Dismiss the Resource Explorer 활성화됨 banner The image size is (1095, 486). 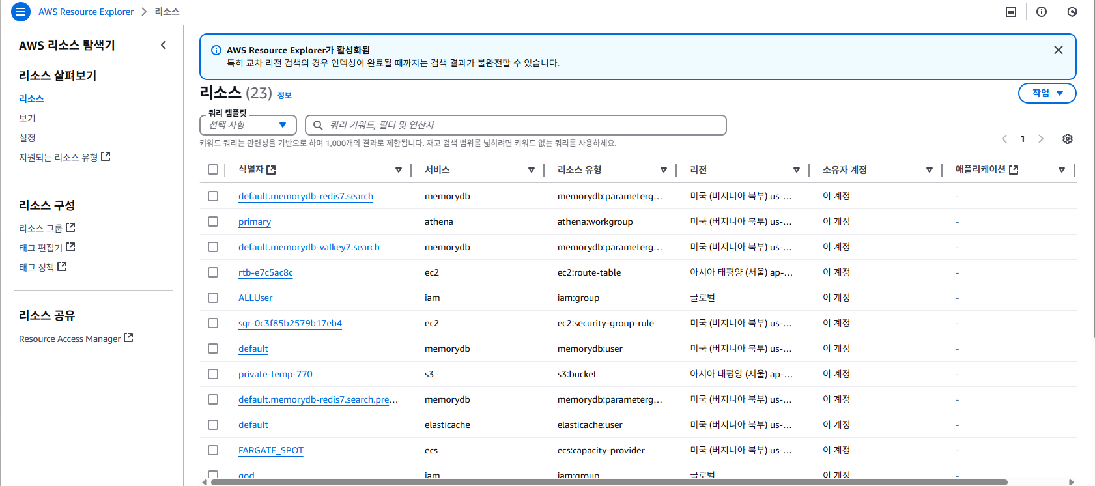[x=1059, y=50]
